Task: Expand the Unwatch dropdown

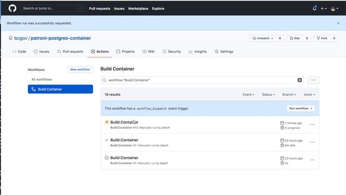Action: coord(263,38)
